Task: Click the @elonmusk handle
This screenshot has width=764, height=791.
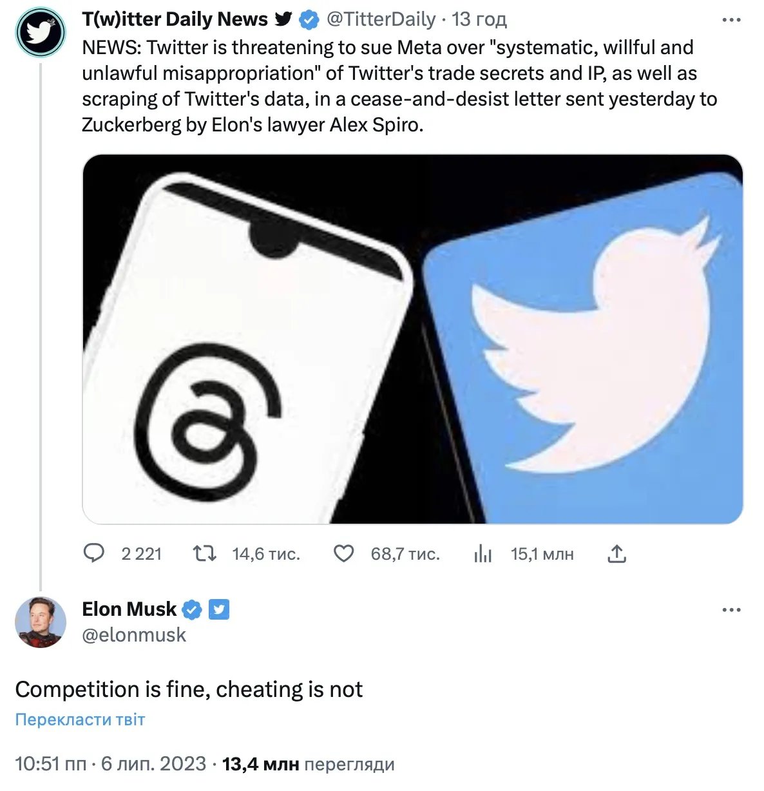Action: [x=134, y=635]
